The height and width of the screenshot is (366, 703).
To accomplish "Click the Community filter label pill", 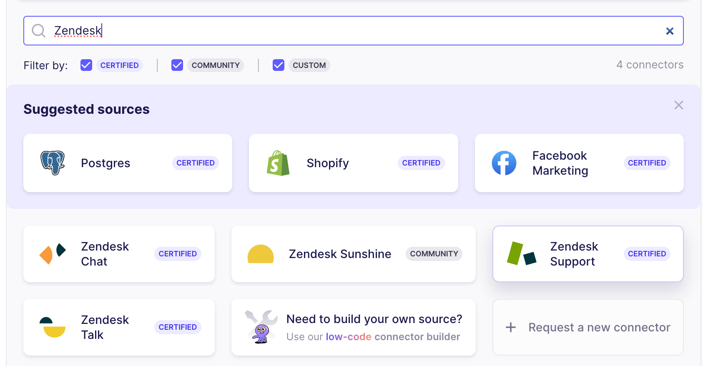I will (216, 65).
